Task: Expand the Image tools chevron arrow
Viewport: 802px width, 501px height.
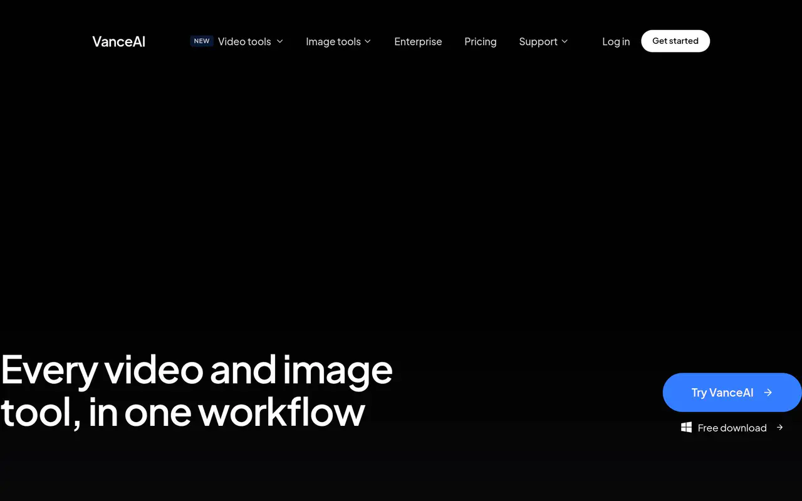Action: (368, 41)
